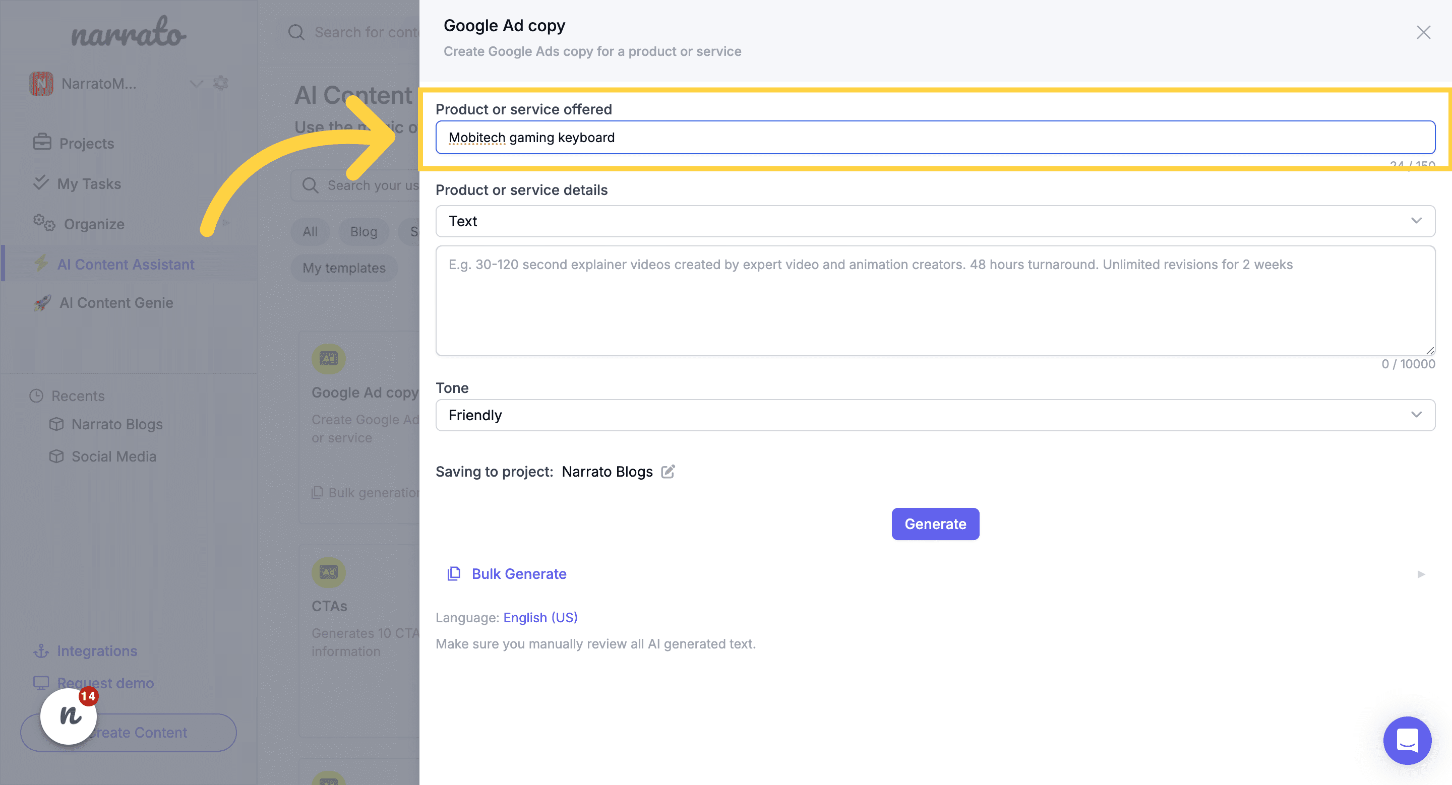This screenshot has width=1452, height=785.
Task: Expand the Organize submenu arrow
Action: click(226, 223)
